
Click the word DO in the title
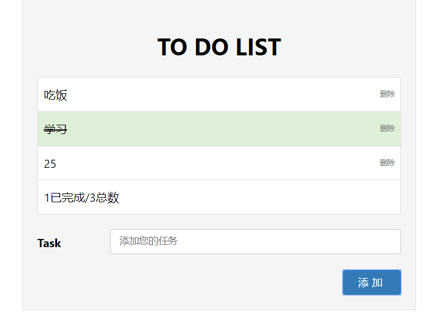[x=209, y=47]
